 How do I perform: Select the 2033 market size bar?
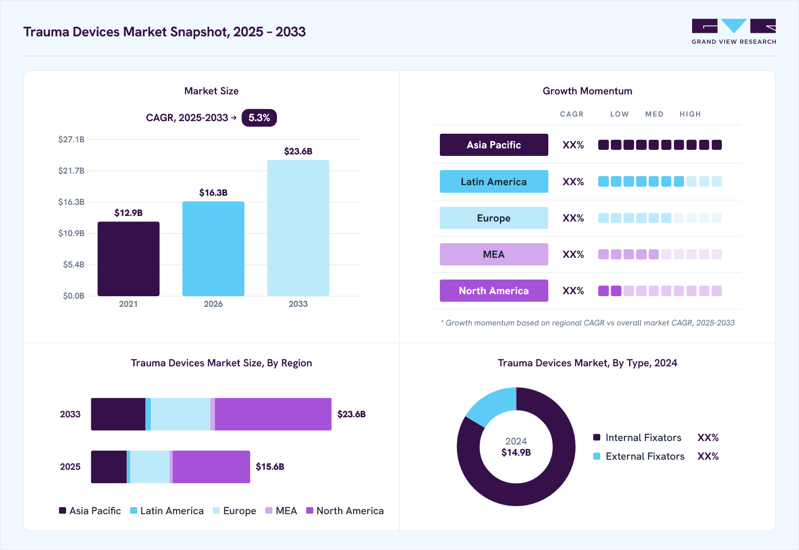coord(298,228)
